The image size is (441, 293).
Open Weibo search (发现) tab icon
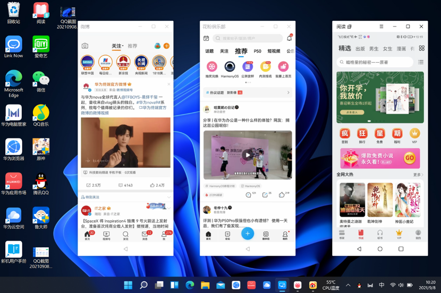[125, 235]
